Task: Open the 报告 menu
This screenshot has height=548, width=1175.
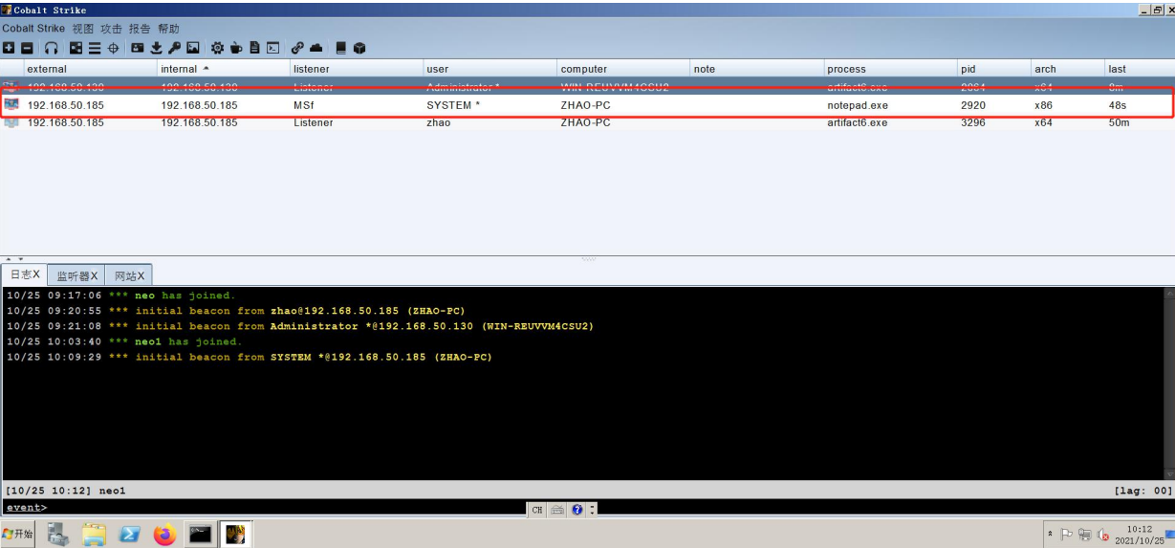Action: point(140,29)
